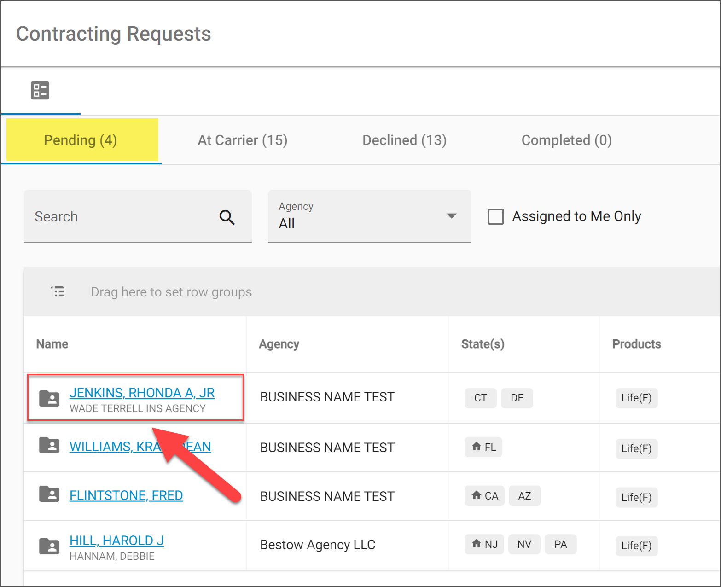Click Bestow Agency LLC cell
The width and height of the screenshot is (721, 587).
tap(318, 545)
